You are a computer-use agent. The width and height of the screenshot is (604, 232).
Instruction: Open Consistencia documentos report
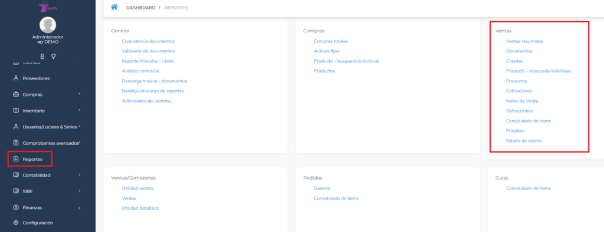pyautogui.click(x=148, y=41)
